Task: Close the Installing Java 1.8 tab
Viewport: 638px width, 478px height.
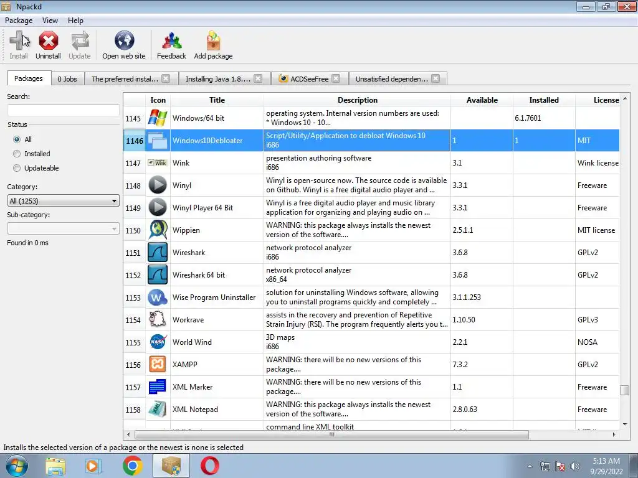Action: [x=258, y=78]
